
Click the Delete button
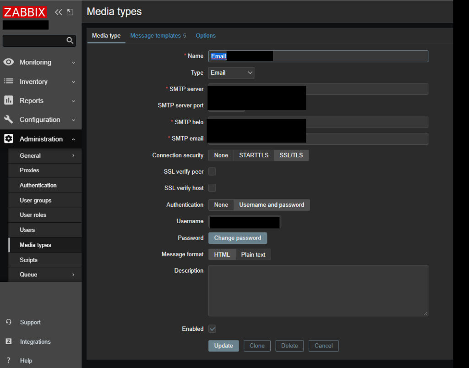[289, 346]
